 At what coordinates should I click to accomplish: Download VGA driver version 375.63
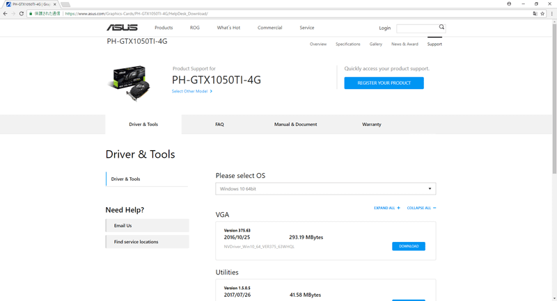409,246
